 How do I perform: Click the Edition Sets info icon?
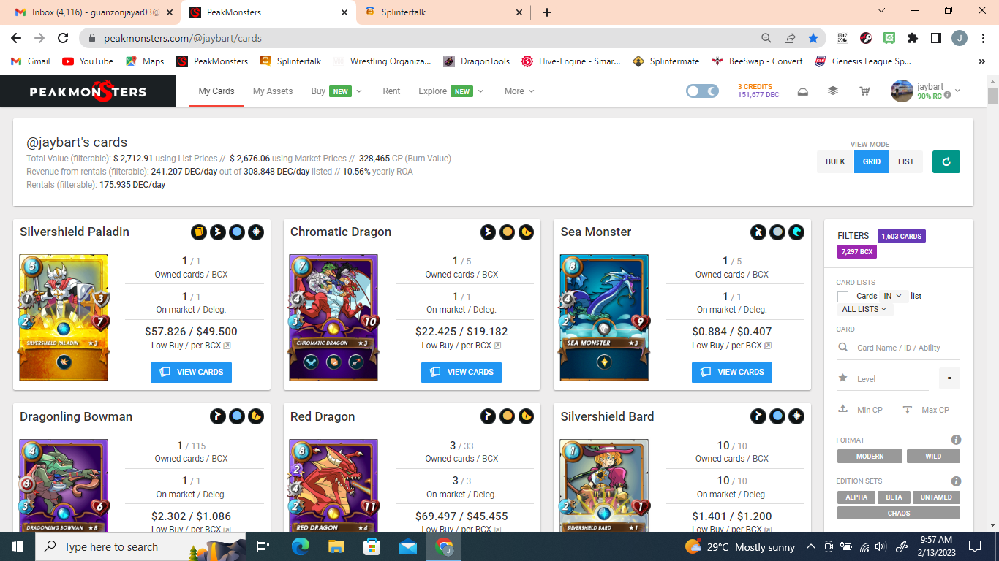956,481
